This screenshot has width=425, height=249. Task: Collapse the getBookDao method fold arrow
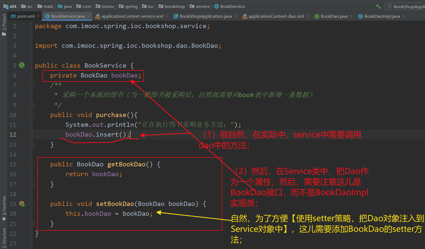click(32, 164)
